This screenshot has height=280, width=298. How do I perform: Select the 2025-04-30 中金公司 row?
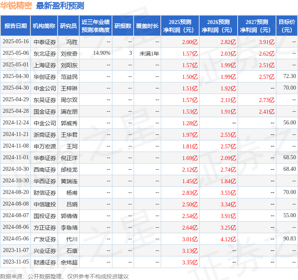click(149, 88)
